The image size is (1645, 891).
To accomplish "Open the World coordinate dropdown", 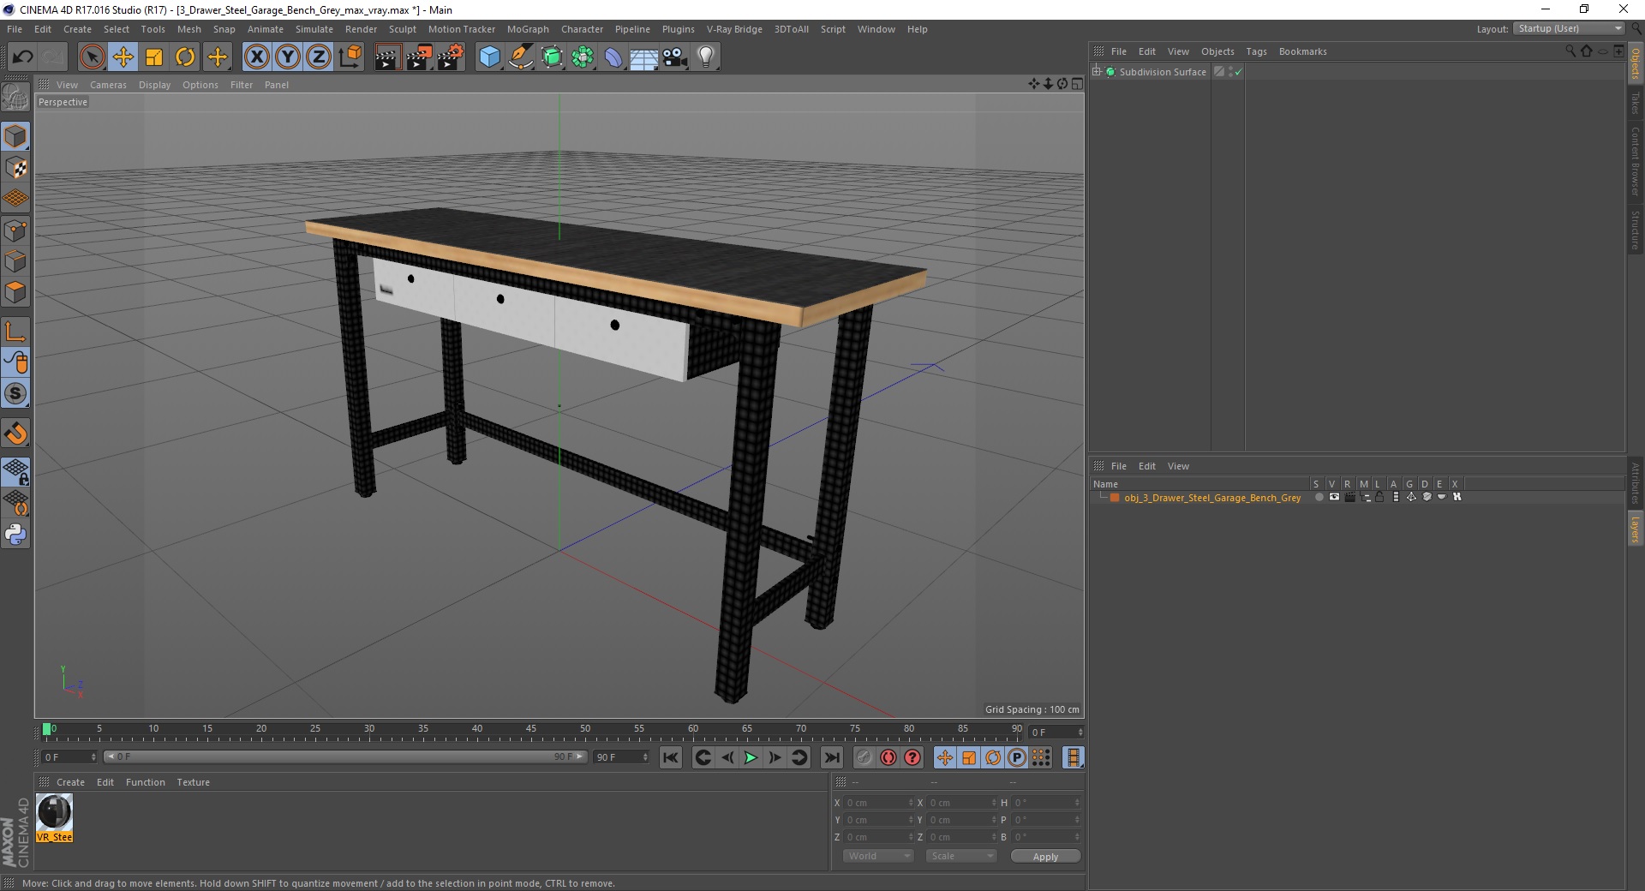I will (878, 856).
